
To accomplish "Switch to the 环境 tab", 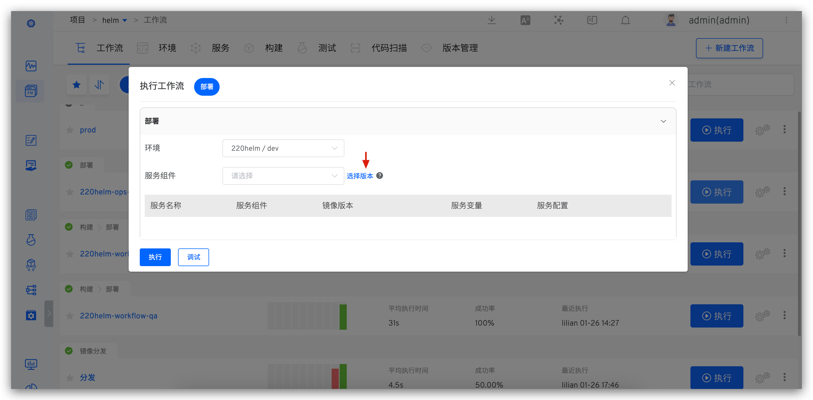I will coord(167,48).
